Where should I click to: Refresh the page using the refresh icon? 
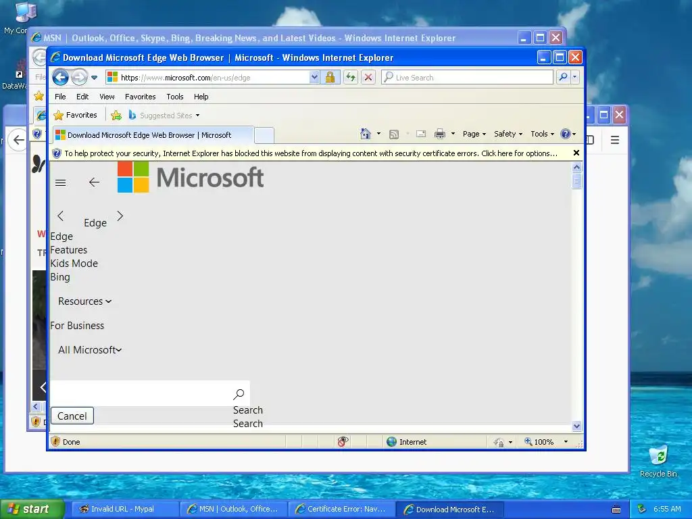[x=351, y=78]
